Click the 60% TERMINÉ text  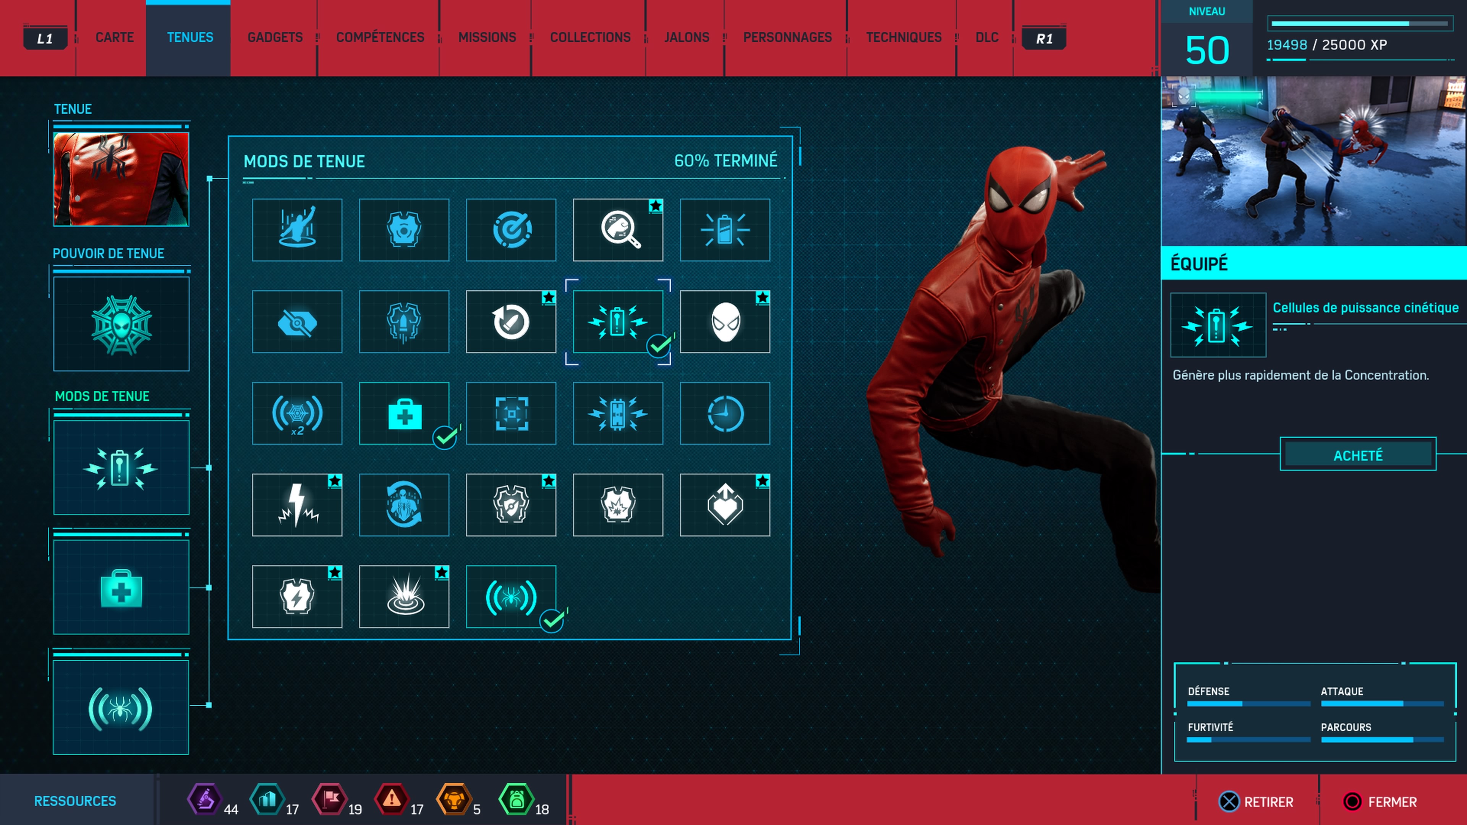tap(725, 160)
